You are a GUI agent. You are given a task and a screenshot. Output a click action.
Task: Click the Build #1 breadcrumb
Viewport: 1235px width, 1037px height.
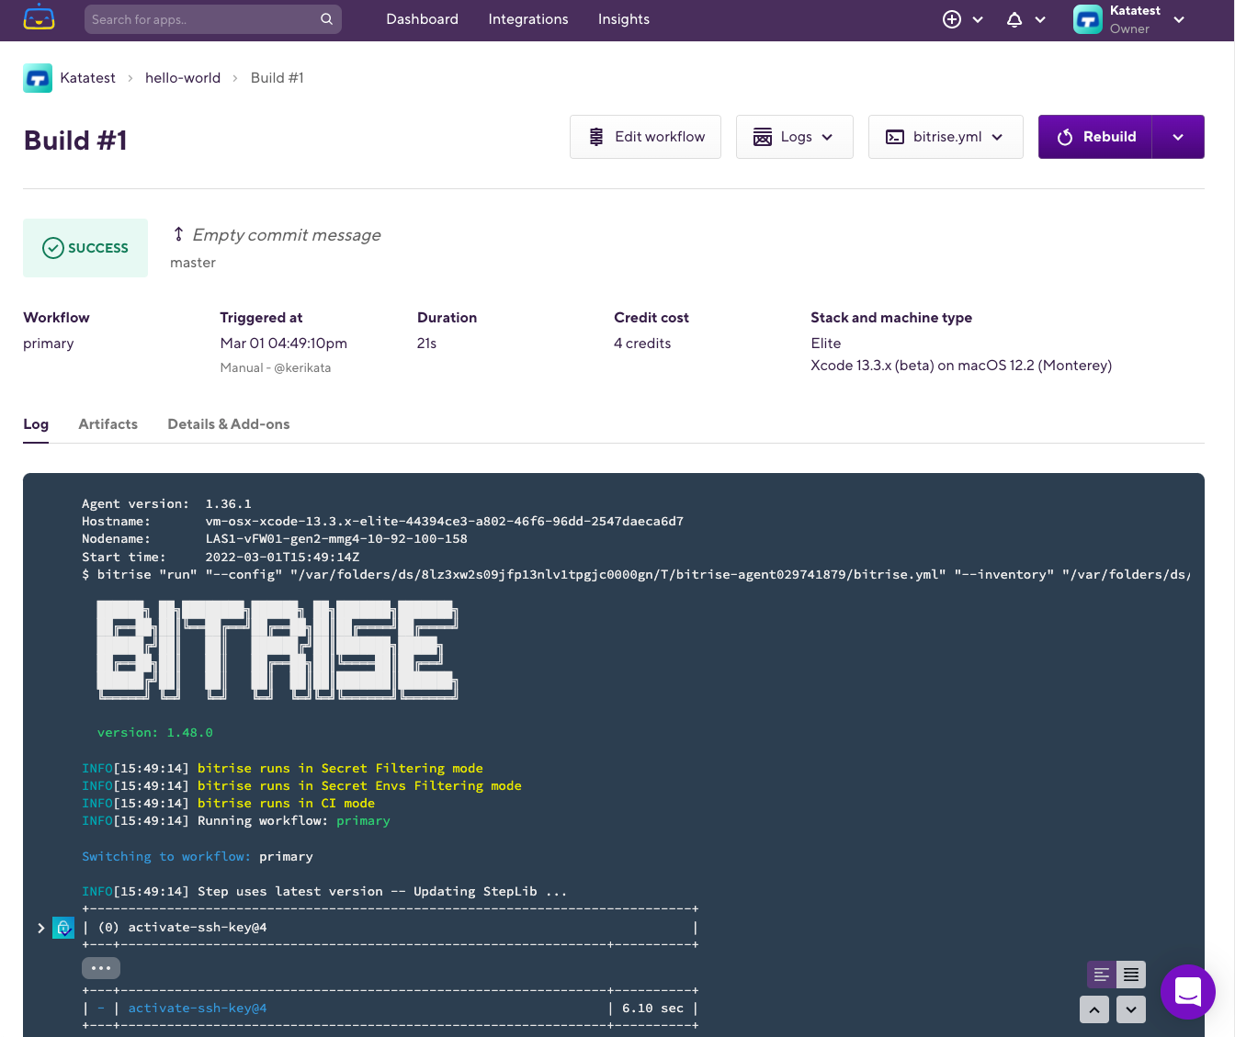tap(277, 78)
